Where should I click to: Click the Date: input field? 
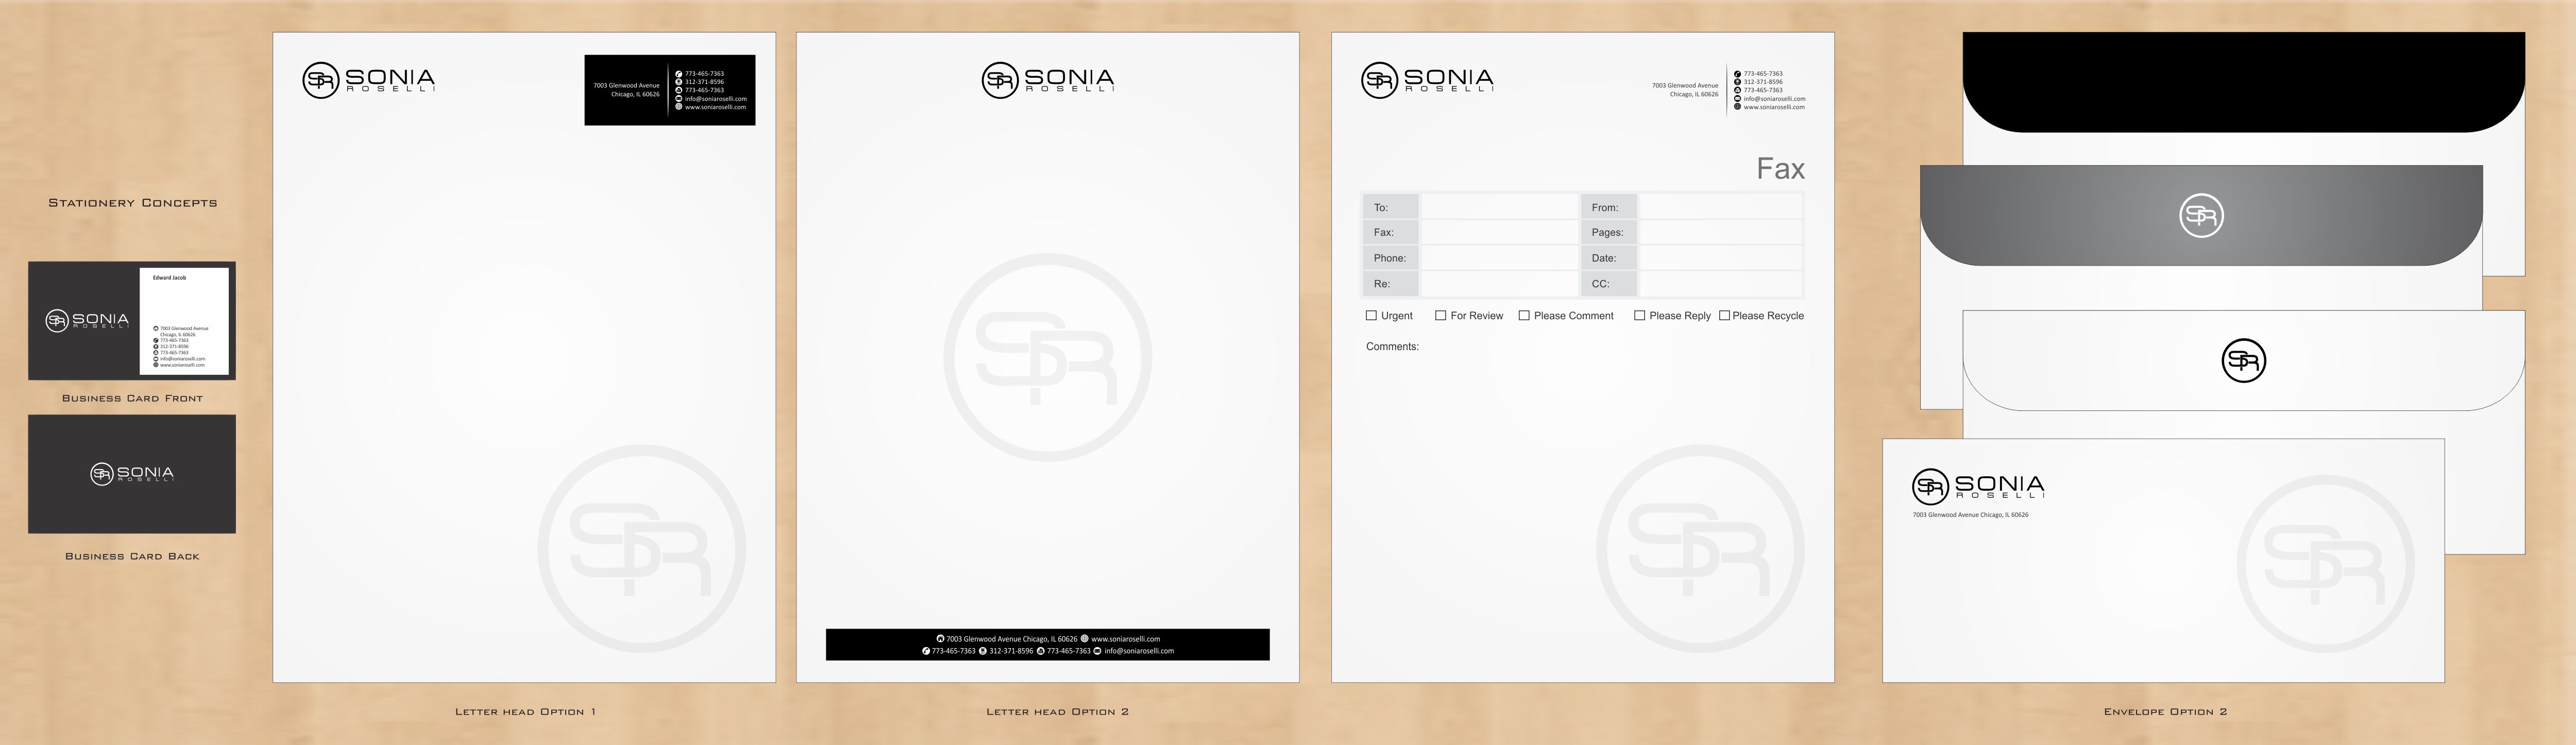1720,258
